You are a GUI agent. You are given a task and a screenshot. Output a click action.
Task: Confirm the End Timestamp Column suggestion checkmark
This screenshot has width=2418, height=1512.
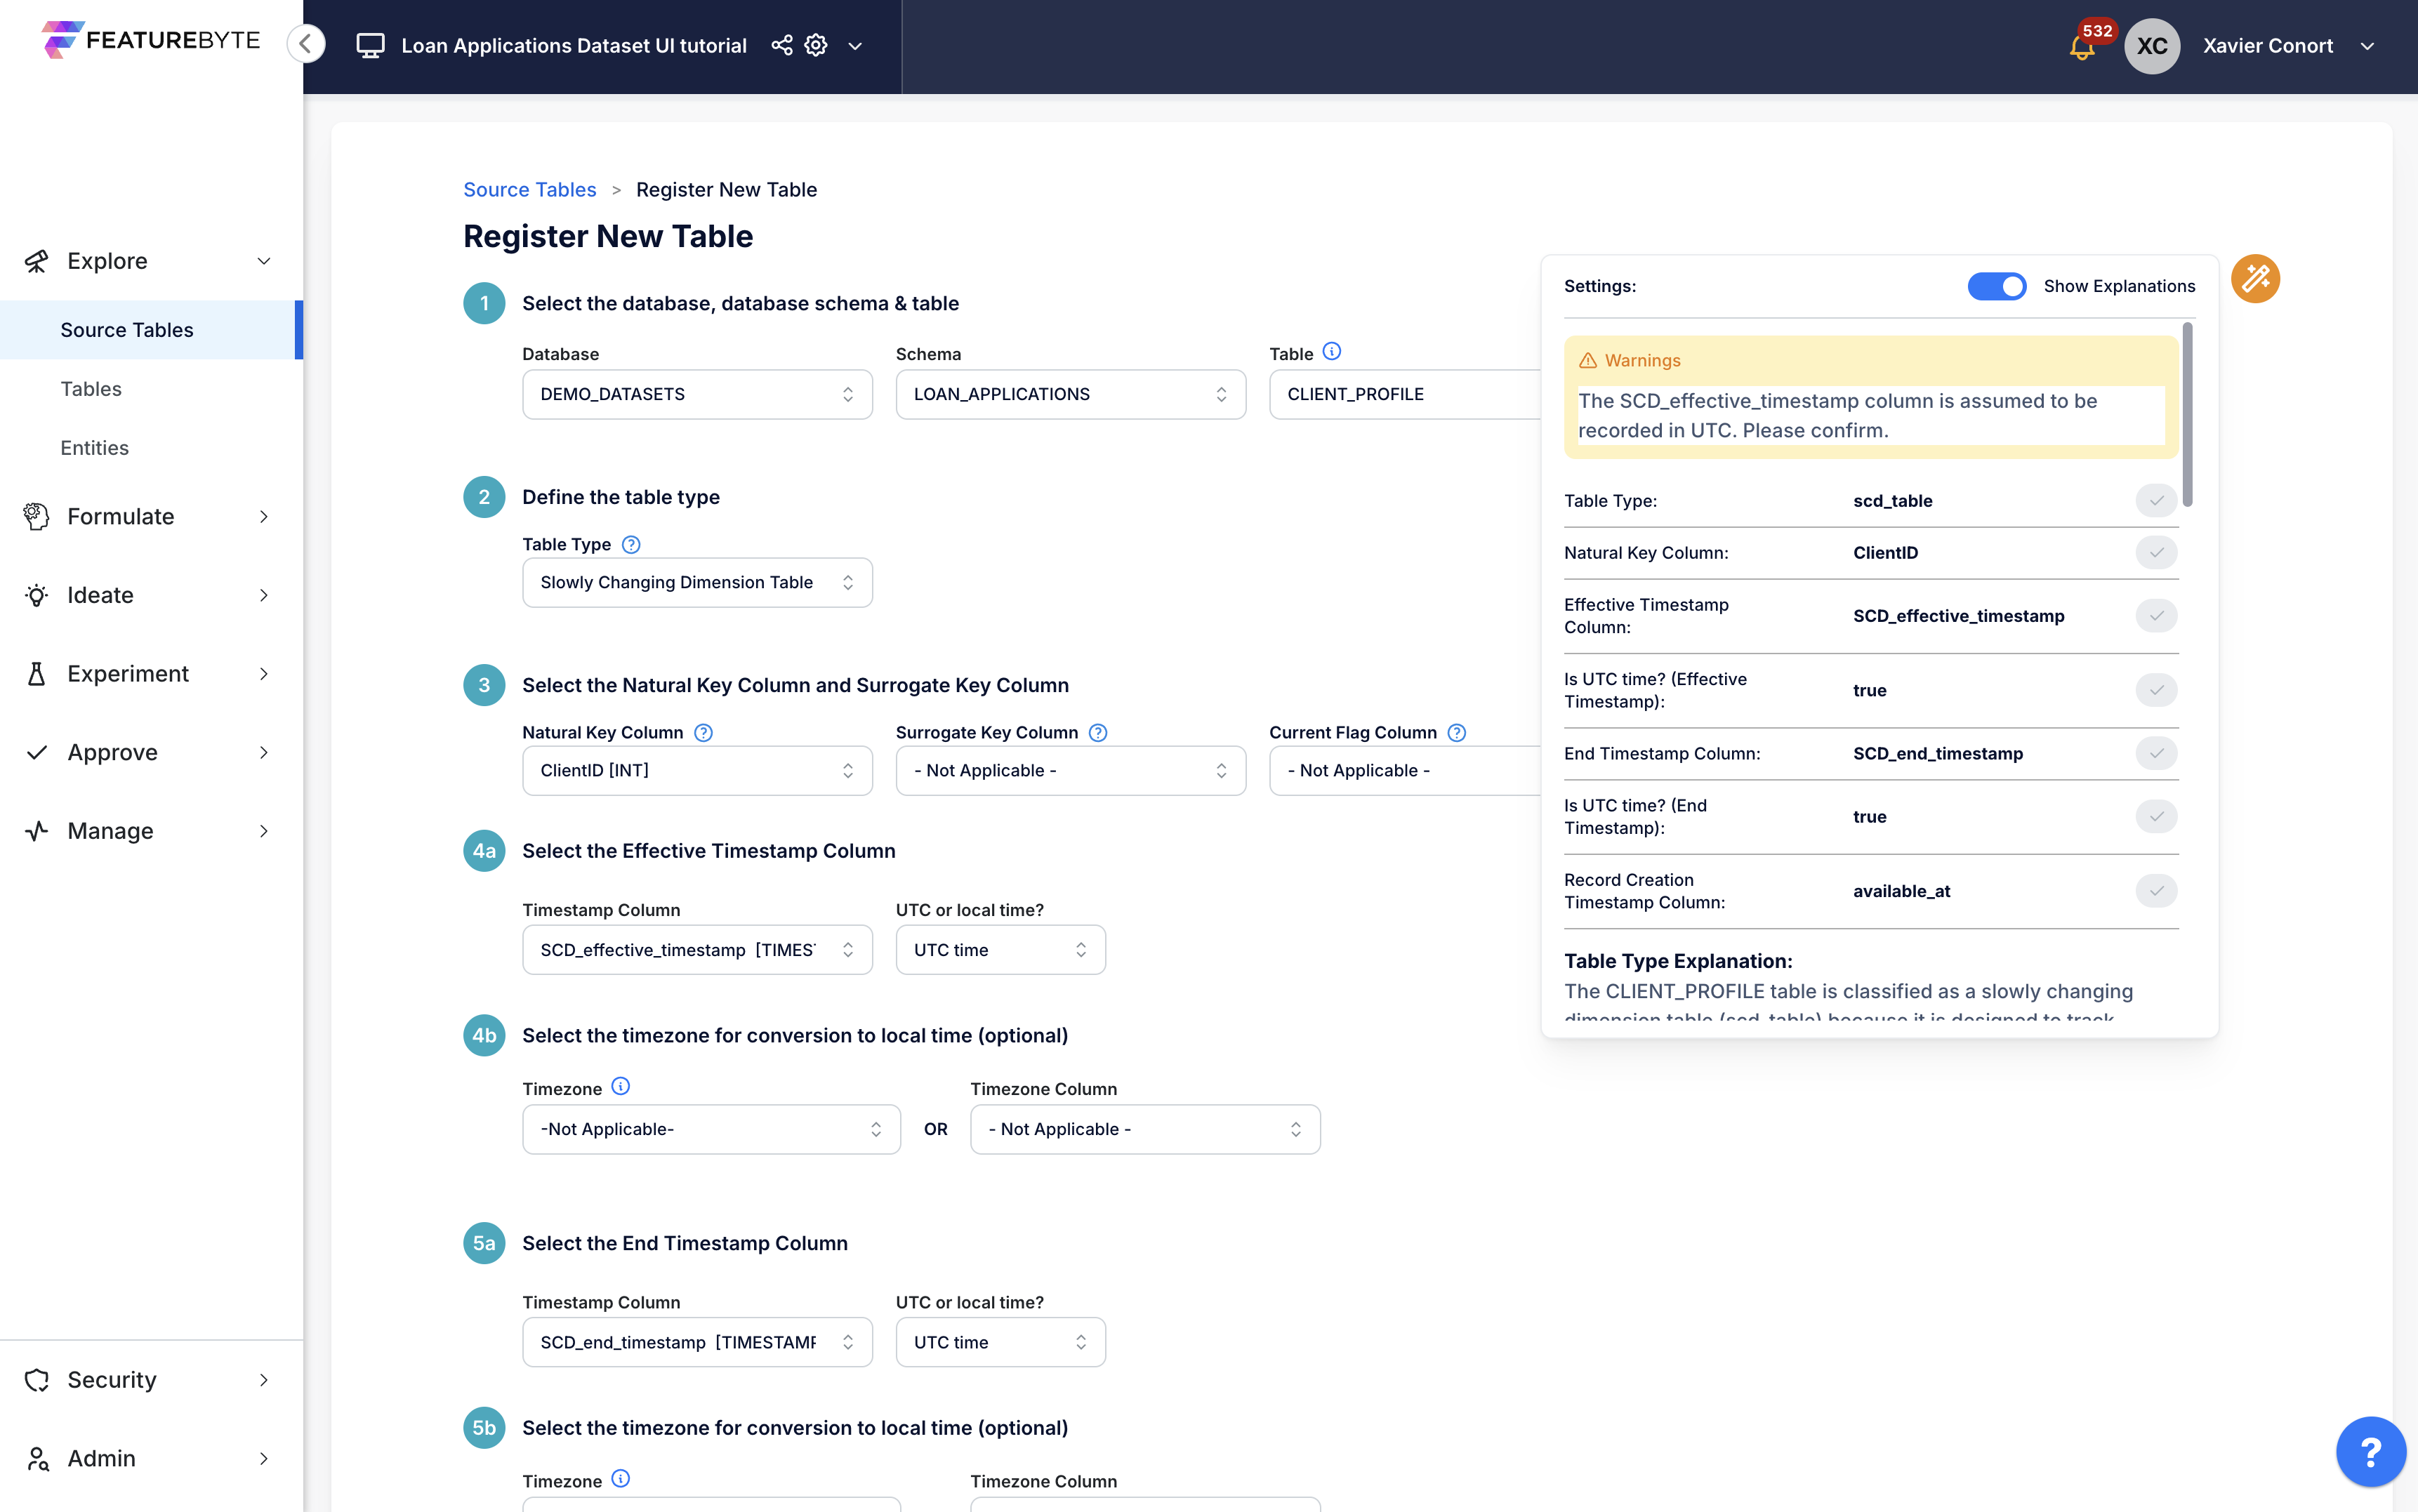pos(2156,754)
